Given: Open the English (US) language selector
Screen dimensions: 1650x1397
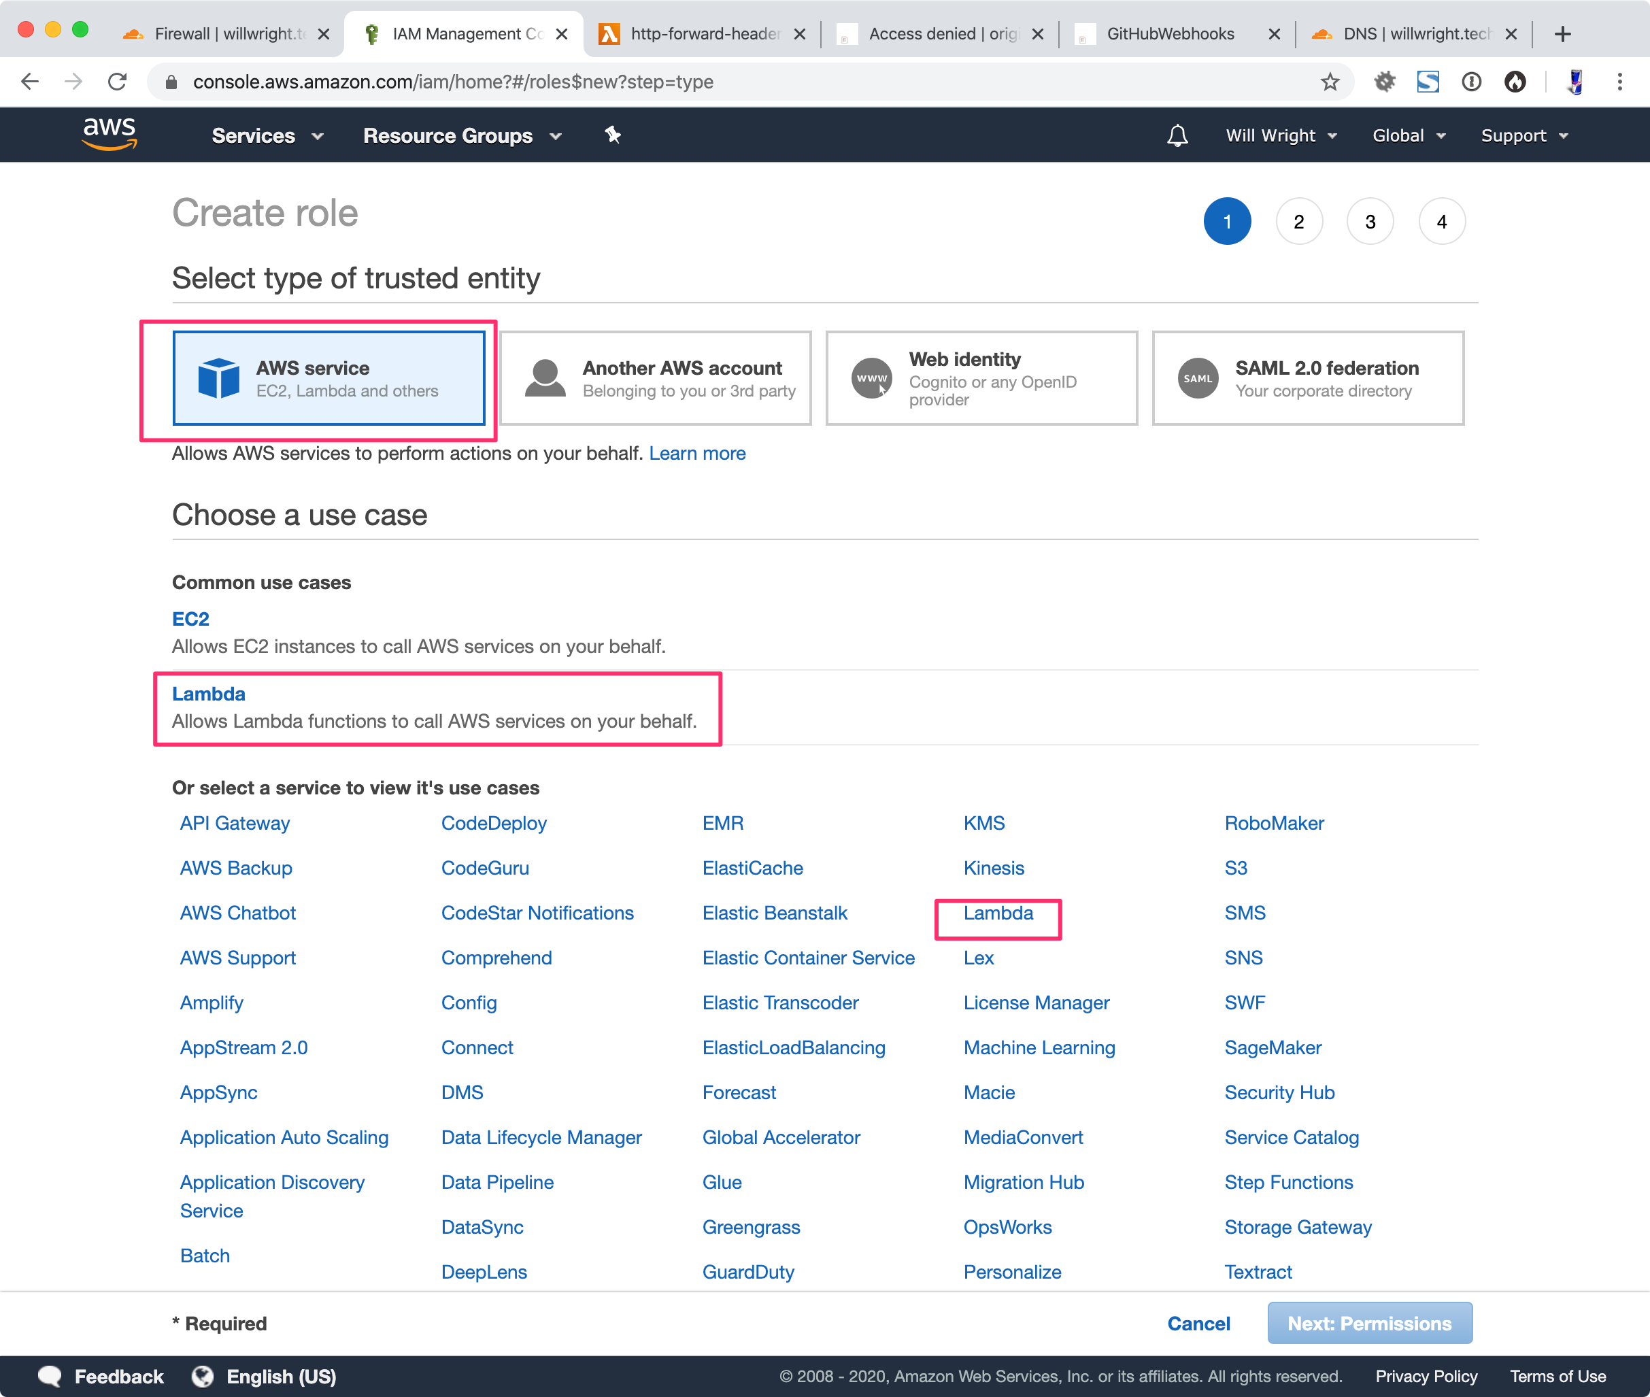Looking at the screenshot, I should click(x=281, y=1377).
